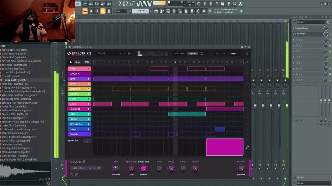
Task: Click the Effectrix redo arrow
Action: [223, 53]
